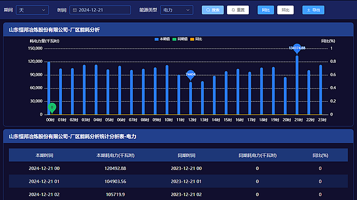Click the 同比(%) right axis label
Image resolution: width=357 pixels, height=200 pixels.
(328, 41)
